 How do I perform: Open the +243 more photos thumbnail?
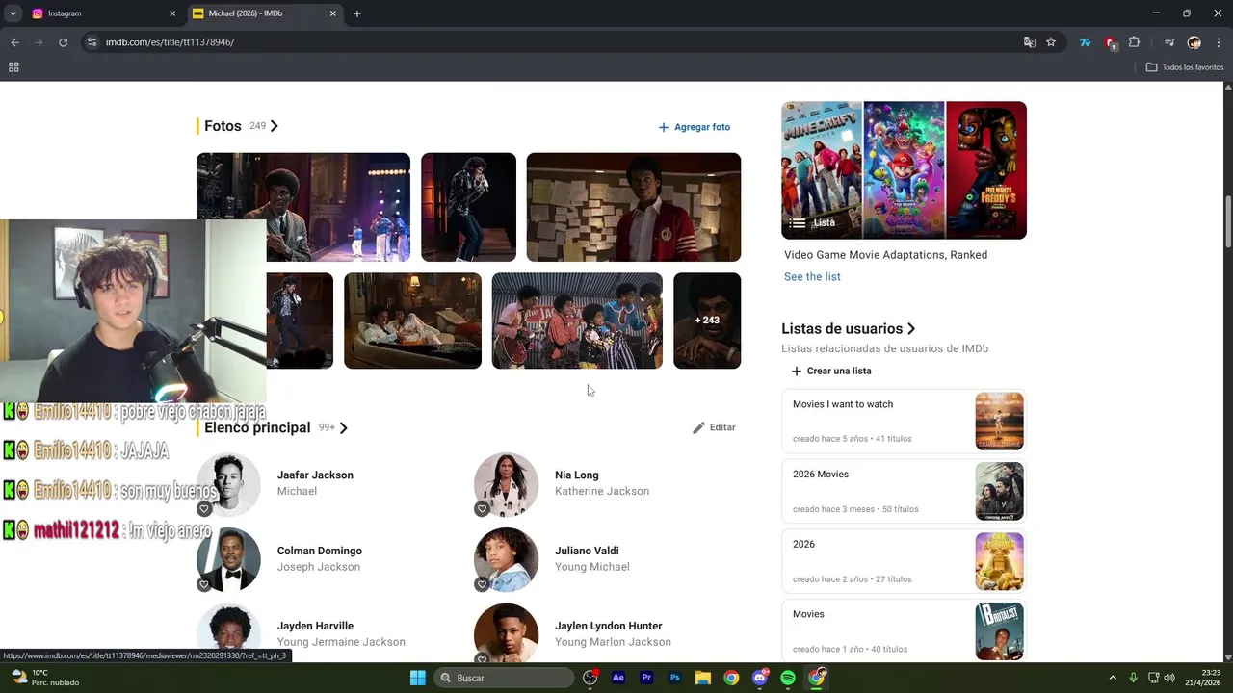pos(707,321)
